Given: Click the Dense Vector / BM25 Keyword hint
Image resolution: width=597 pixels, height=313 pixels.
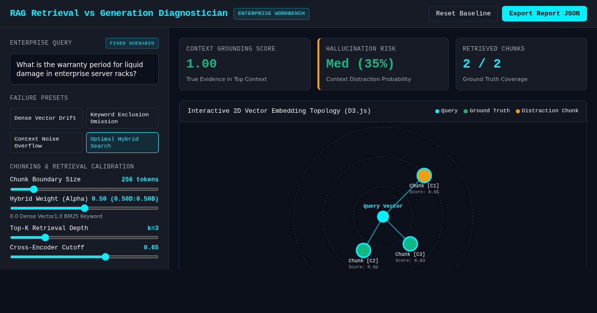Looking at the screenshot, I should (56, 217).
